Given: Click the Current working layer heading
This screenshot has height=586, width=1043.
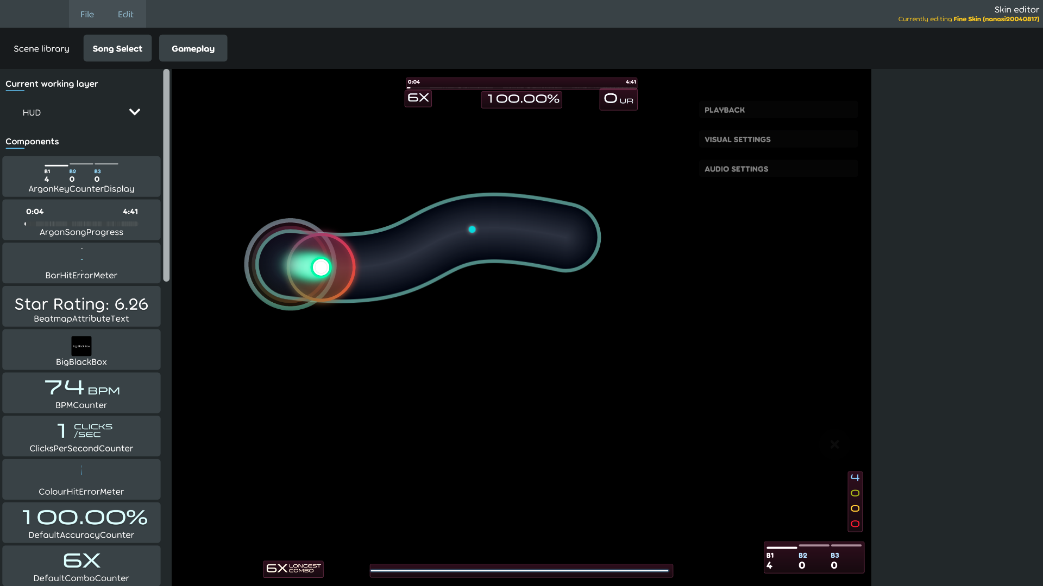Looking at the screenshot, I should tap(52, 84).
